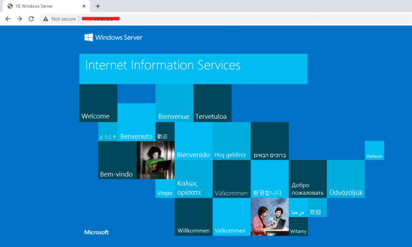The width and height of the screenshot is (412, 247).
Task: Click the Japanese ようこそ tile
Action: pyautogui.click(x=107, y=132)
